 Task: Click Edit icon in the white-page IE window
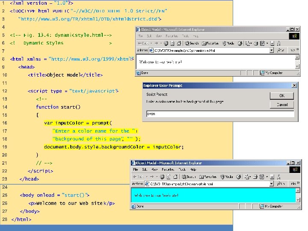[262, 43]
